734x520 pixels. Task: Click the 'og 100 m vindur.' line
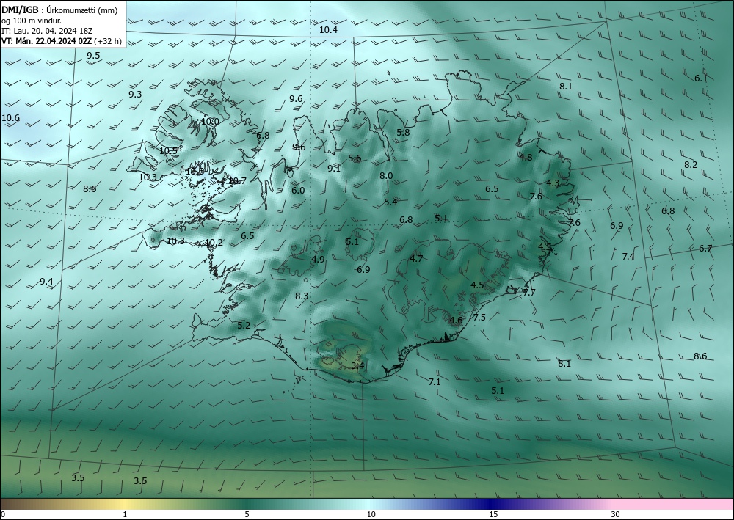32,21
